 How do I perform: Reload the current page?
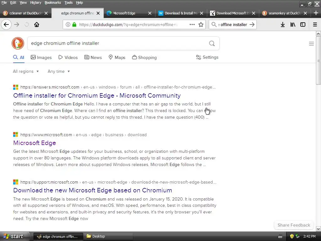[26, 24]
